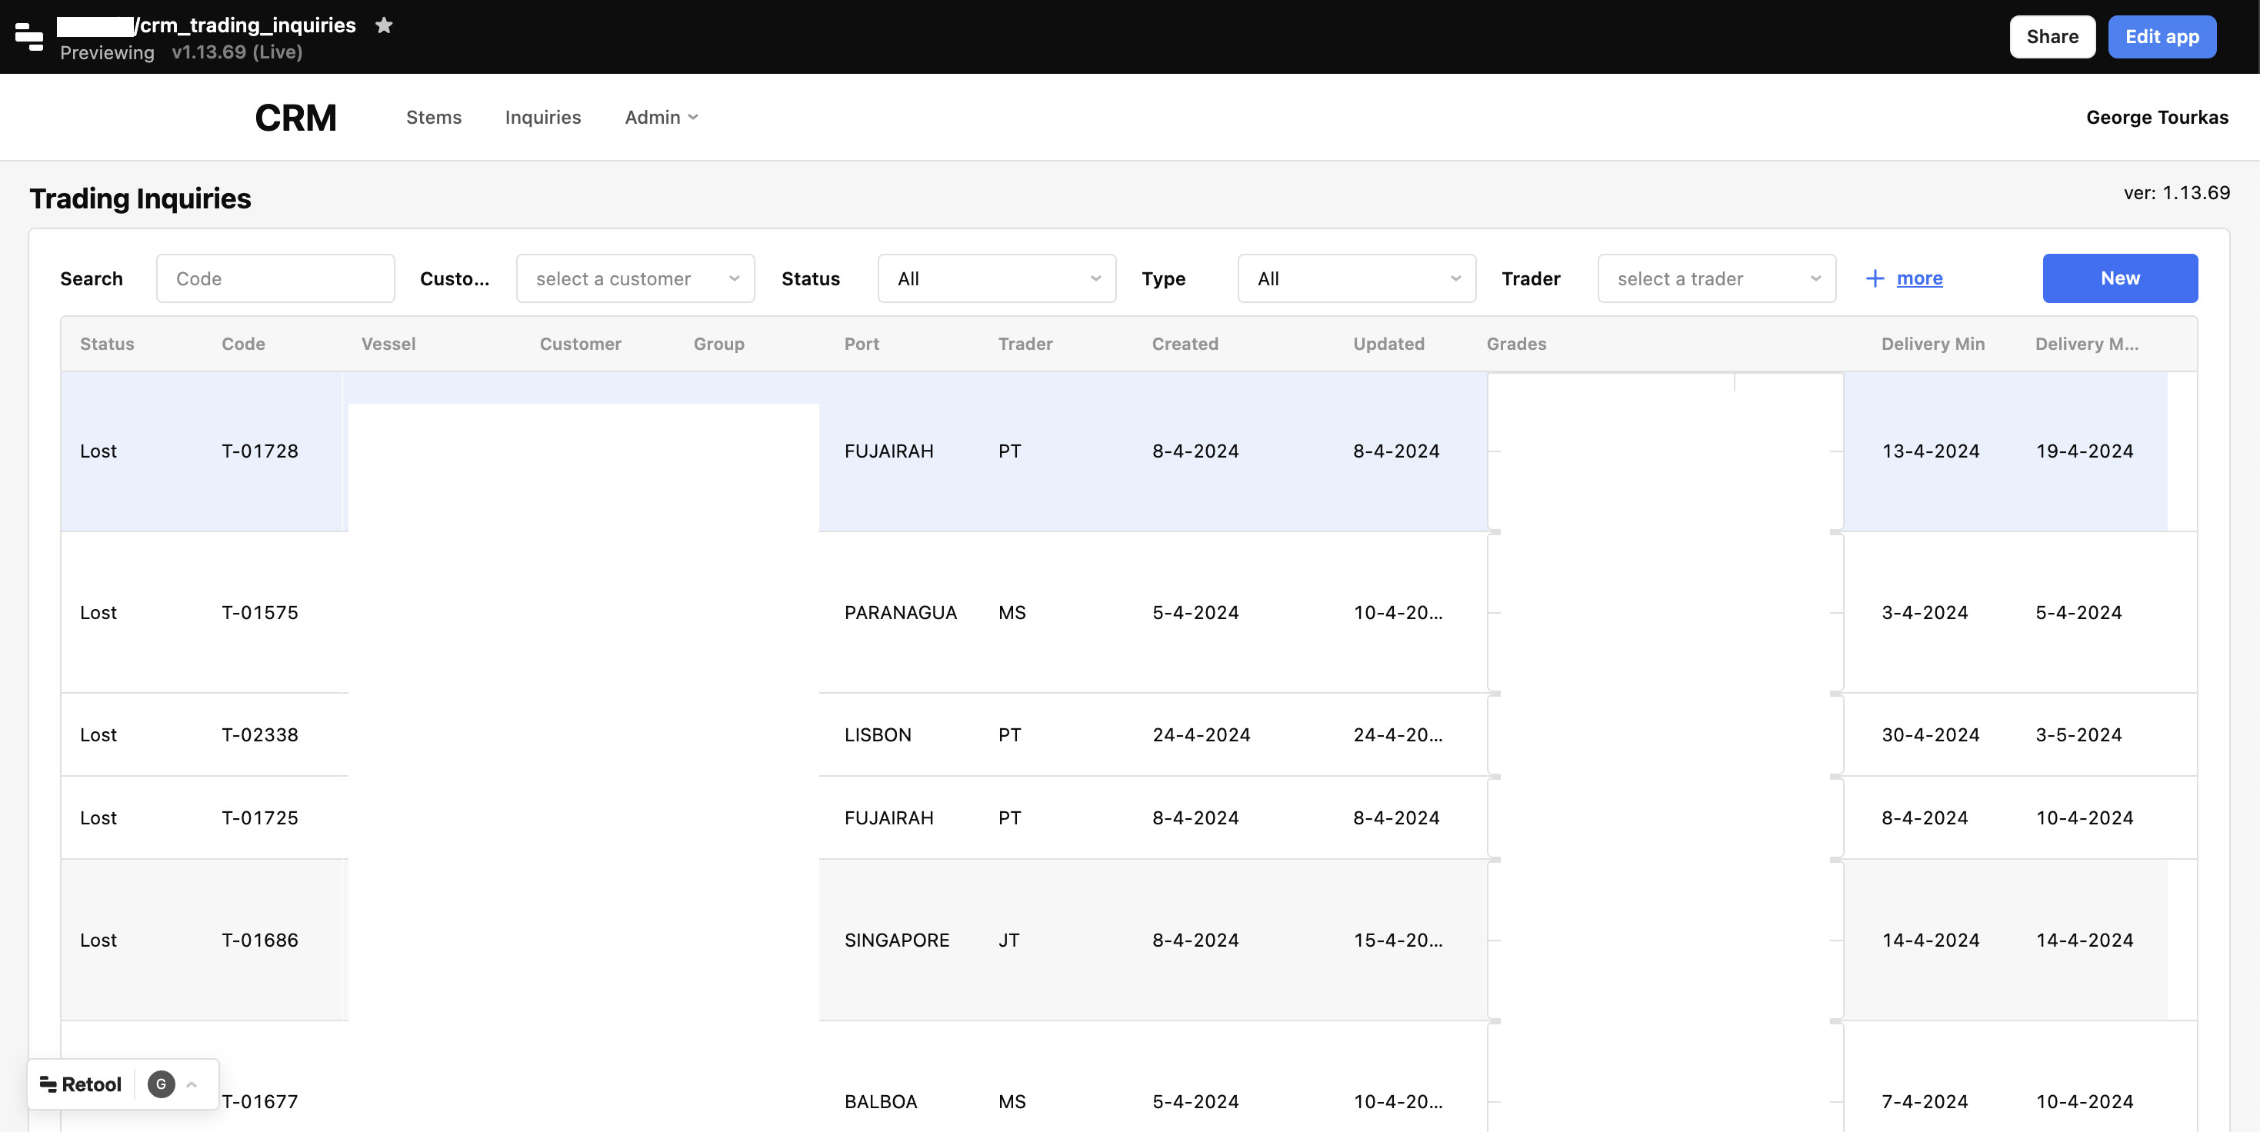This screenshot has height=1132, width=2260.
Task: Sort by Group column header
Action: tap(718, 345)
